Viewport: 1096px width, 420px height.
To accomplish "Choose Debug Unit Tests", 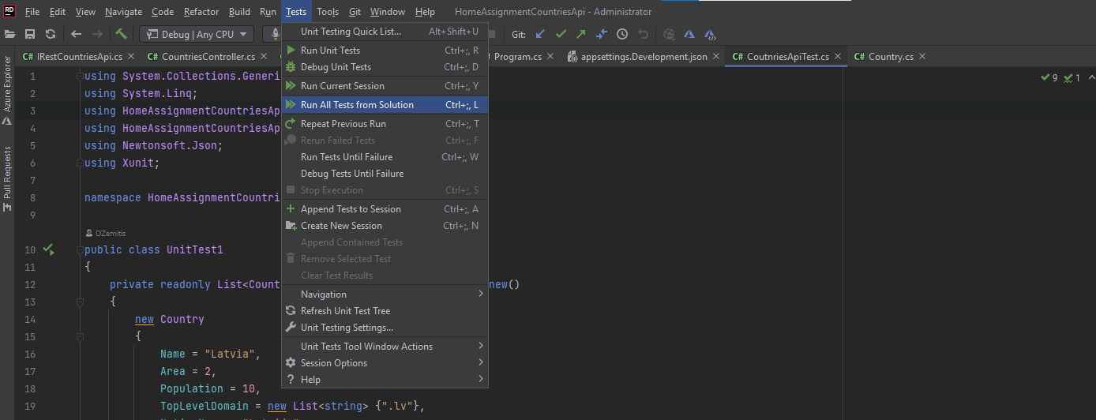I will (x=385, y=67).
